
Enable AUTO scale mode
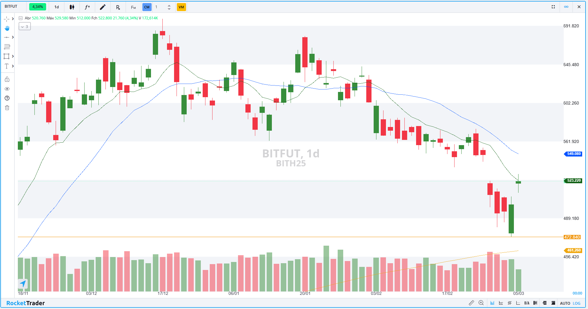(x=565, y=303)
